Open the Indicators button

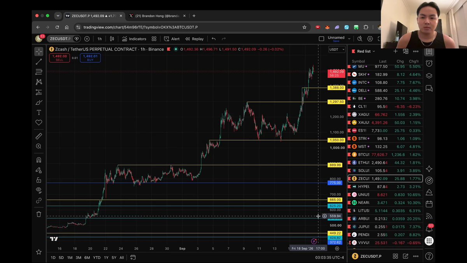pyautogui.click(x=134, y=39)
